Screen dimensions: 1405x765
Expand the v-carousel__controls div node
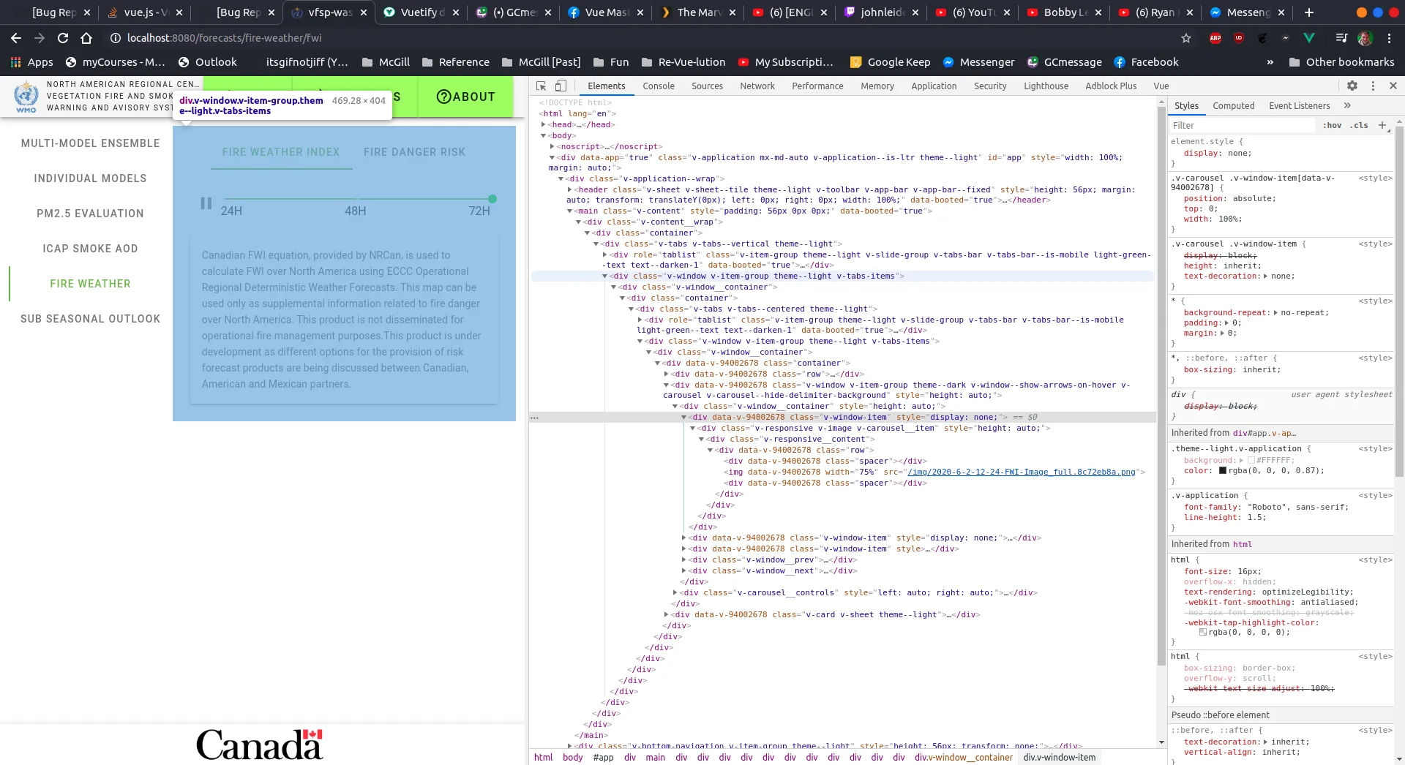click(x=675, y=592)
